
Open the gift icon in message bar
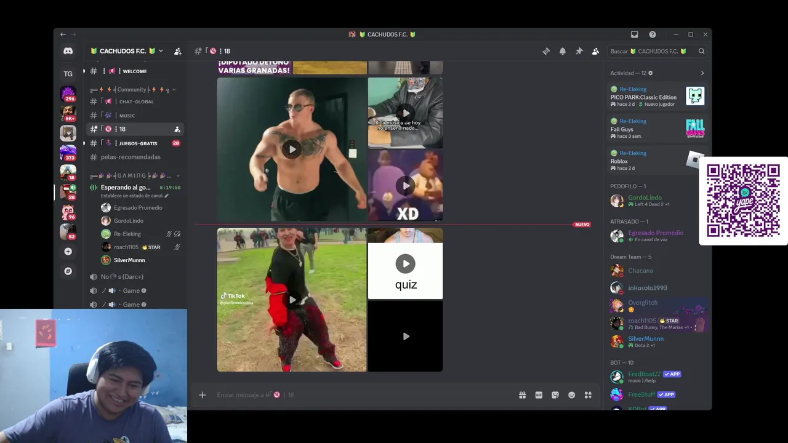[523, 395]
